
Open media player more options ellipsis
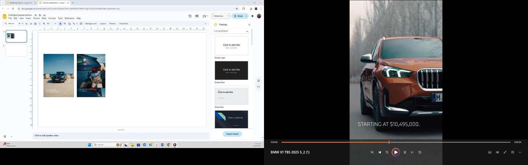pos(520,152)
